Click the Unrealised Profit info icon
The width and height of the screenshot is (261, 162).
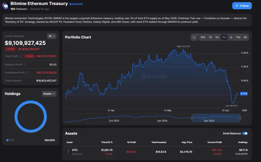(x=27, y=73)
